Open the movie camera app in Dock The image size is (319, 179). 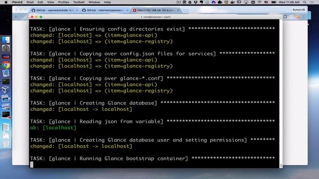click(5, 98)
